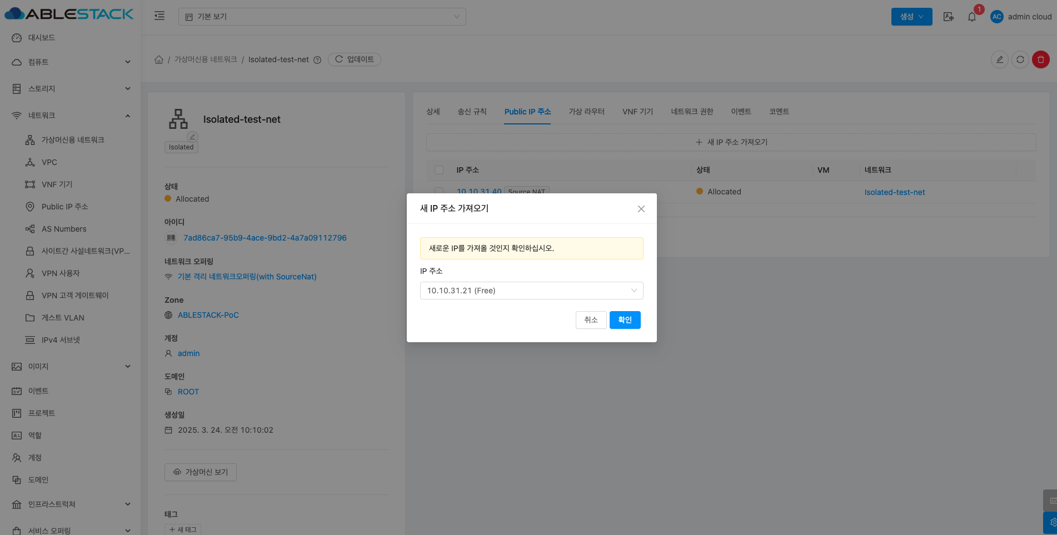Tick the select-all checkbox in IP table header
The height and width of the screenshot is (535, 1057).
coord(439,170)
